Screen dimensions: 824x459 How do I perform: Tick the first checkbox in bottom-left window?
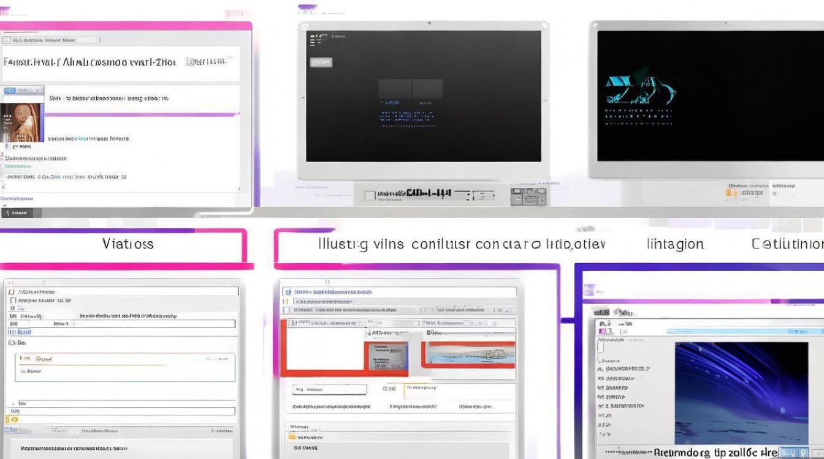(x=12, y=292)
